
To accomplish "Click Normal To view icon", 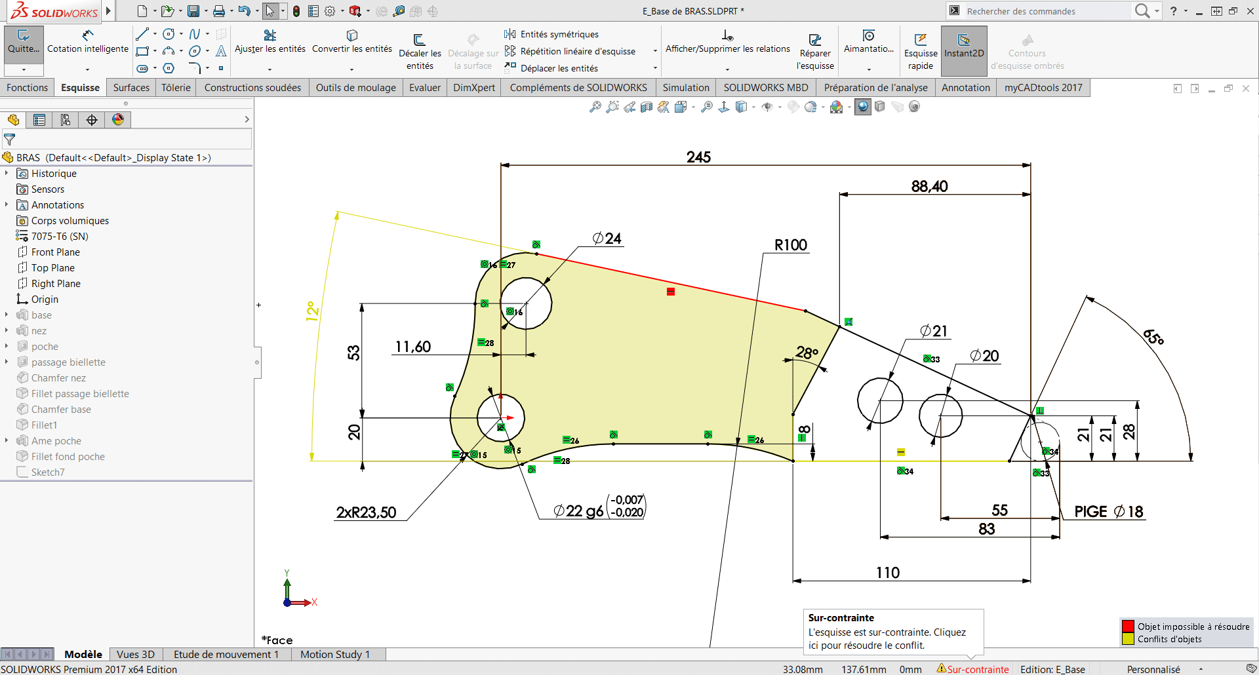I will 724,107.
